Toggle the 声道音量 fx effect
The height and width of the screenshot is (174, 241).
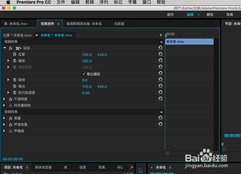pyautogui.click(x=11, y=125)
